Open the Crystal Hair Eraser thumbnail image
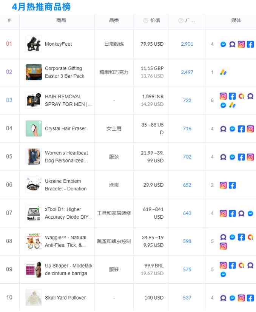 coord(34,128)
